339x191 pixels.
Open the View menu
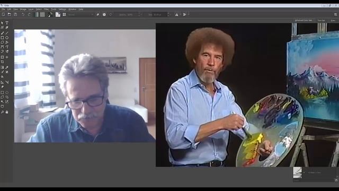click(15, 10)
